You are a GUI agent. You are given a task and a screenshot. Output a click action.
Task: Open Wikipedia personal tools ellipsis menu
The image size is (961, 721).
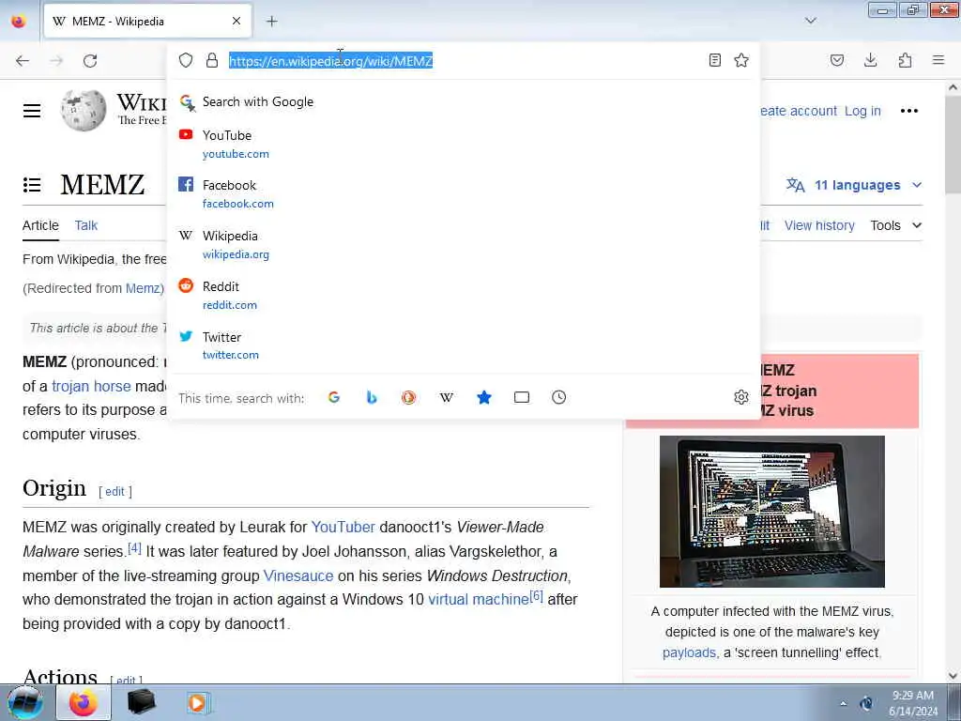908,111
